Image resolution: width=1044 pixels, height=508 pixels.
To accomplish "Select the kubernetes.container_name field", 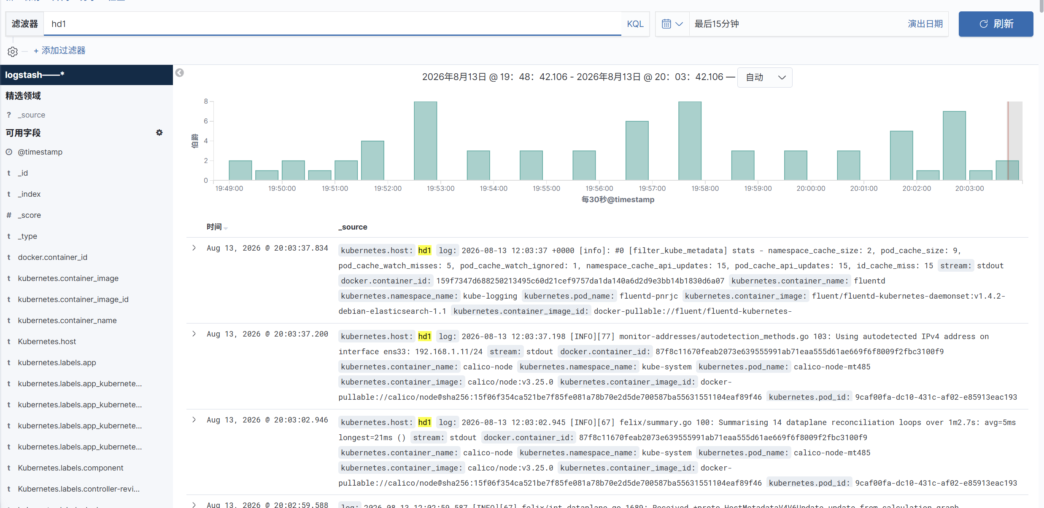I will click(x=67, y=321).
